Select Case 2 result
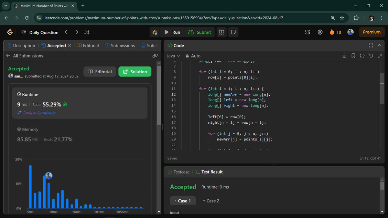 coord(211,201)
